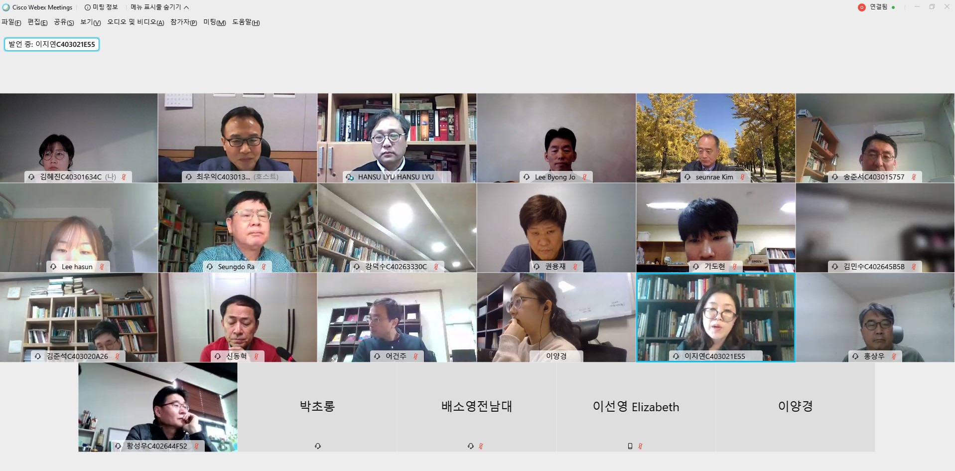
Task: Click muted mic icon under 배소영전남대
Action: pos(481,446)
